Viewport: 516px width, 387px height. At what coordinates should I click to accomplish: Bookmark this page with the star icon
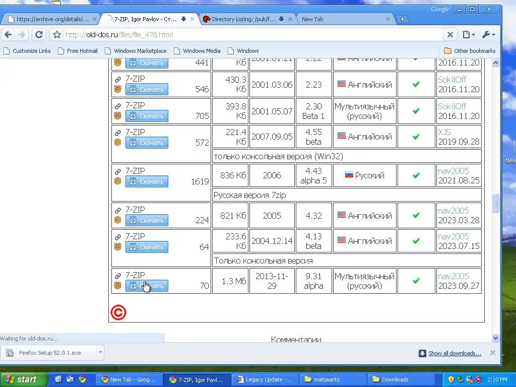pyautogui.click(x=57, y=35)
